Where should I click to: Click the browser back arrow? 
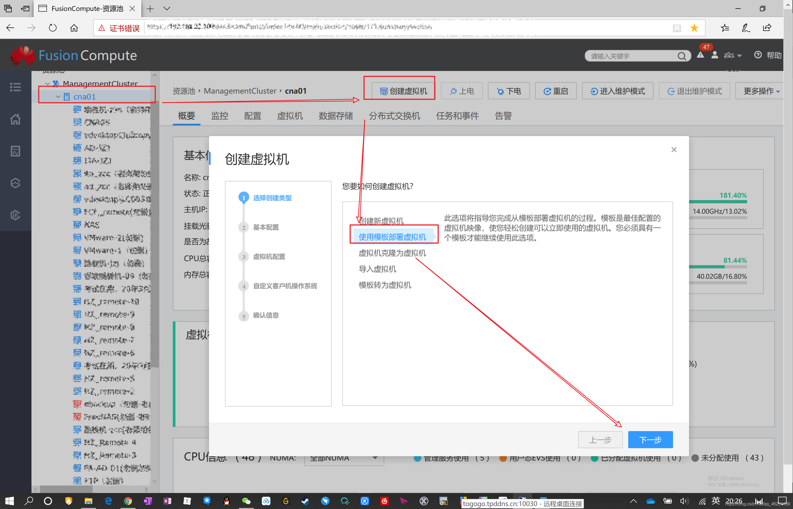point(11,28)
